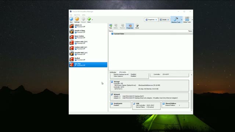Select the Redhat virtual machine

click(88, 59)
